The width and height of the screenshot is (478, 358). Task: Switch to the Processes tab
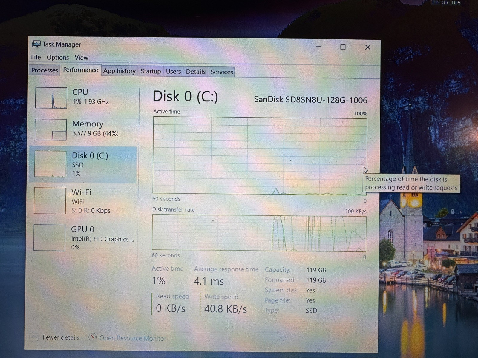tap(45, 70)
